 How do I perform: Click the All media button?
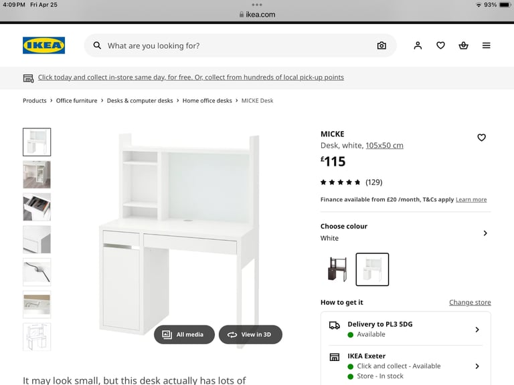(x=184, y=335)
